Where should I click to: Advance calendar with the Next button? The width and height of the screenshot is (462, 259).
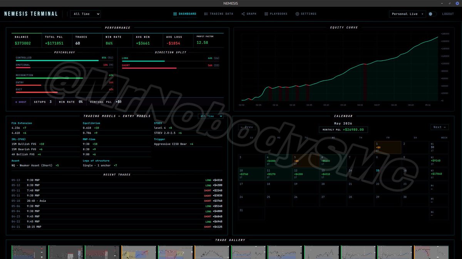click(x=439, y=127)
